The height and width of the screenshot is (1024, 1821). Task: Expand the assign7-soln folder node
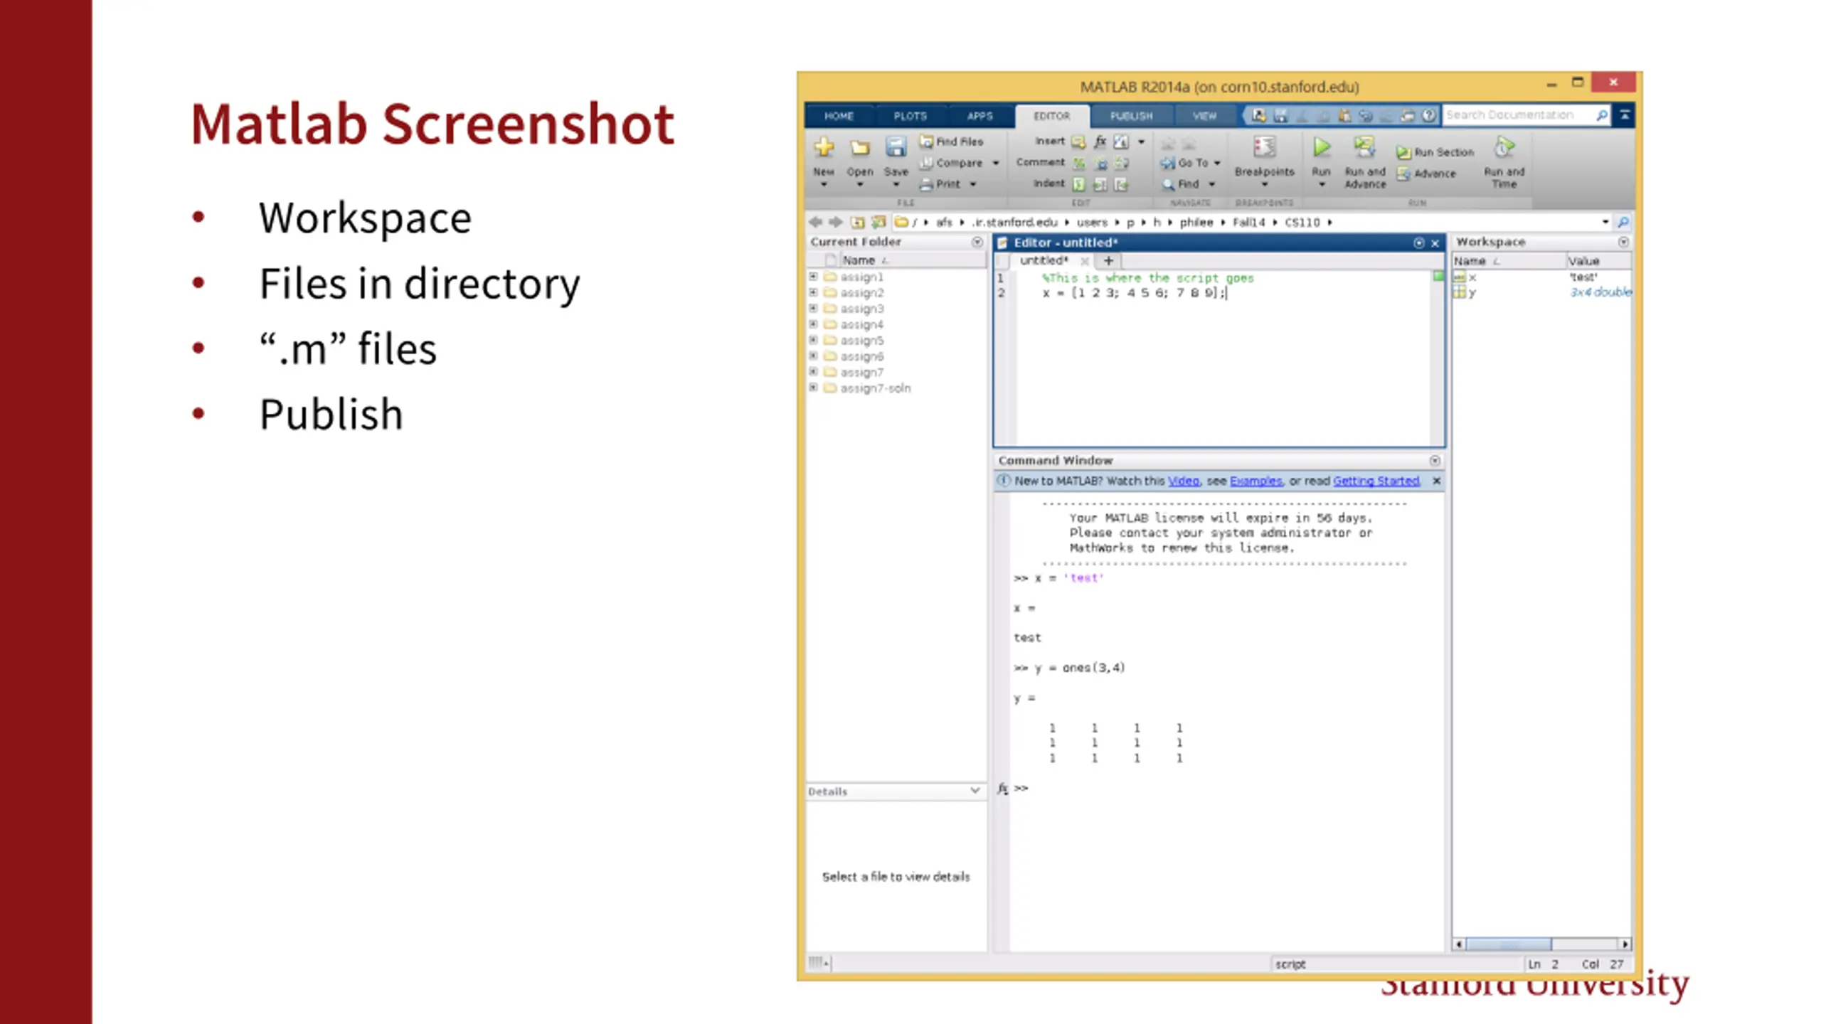point(813,388)
